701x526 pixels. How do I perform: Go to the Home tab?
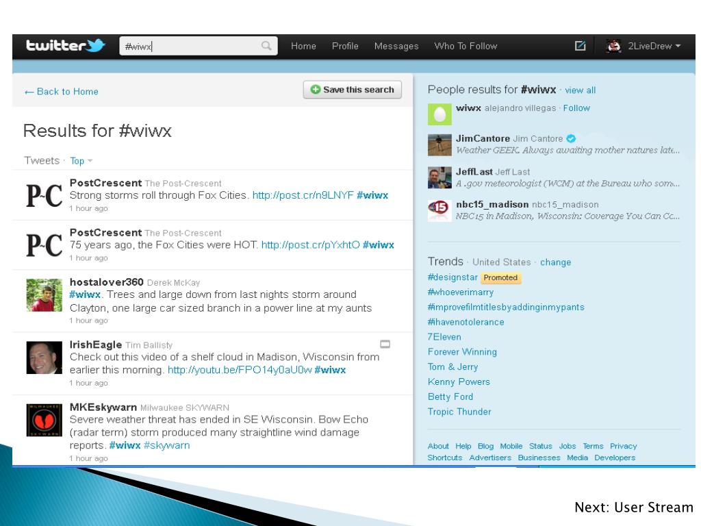click(303, 46)
